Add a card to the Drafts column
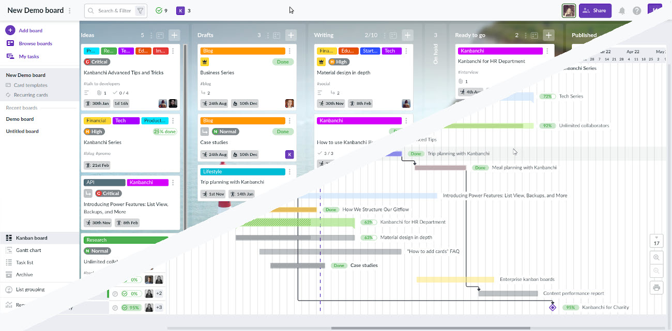The image size is (672, 331). click(x=291, y=35)
